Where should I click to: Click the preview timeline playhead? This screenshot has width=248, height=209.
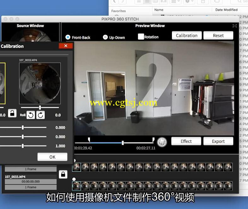point(123,143)
